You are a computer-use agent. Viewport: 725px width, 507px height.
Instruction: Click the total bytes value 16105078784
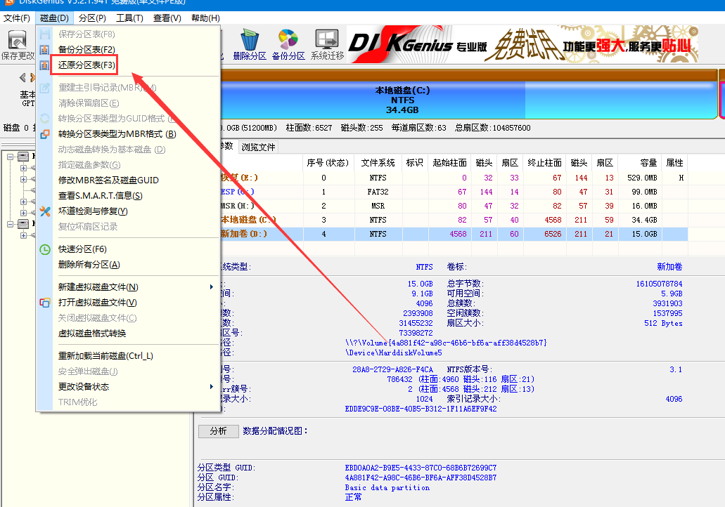point(659,284)
